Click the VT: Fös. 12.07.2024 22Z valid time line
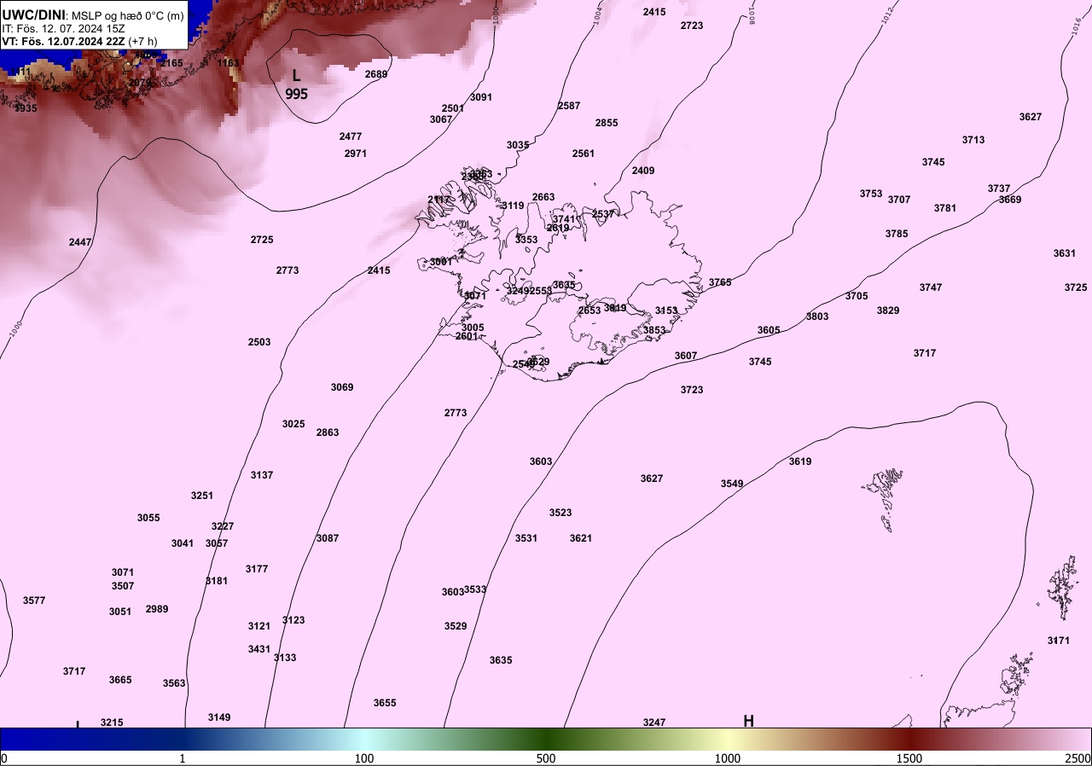 pos(78,41)
